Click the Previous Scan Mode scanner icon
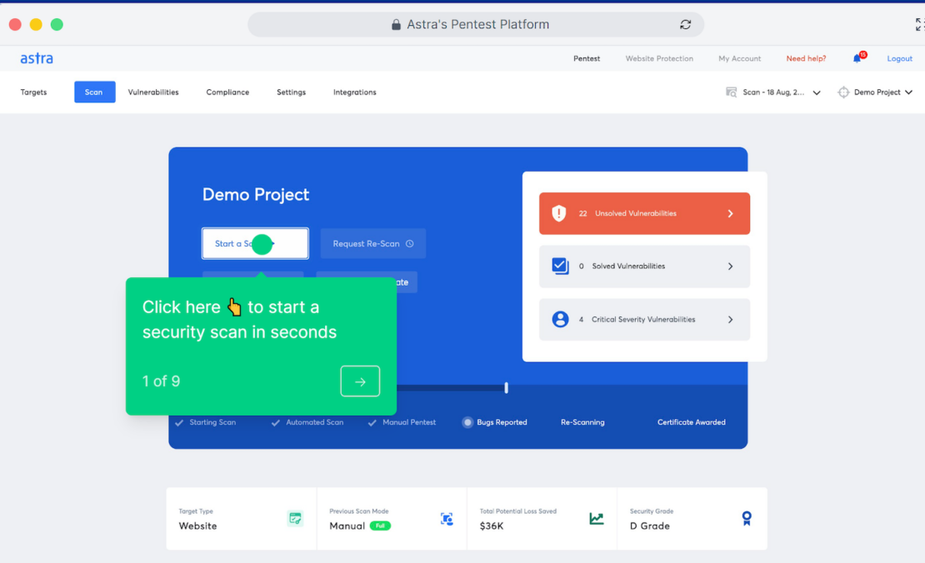Screen dimensions: 925x563 pos(447,518)
